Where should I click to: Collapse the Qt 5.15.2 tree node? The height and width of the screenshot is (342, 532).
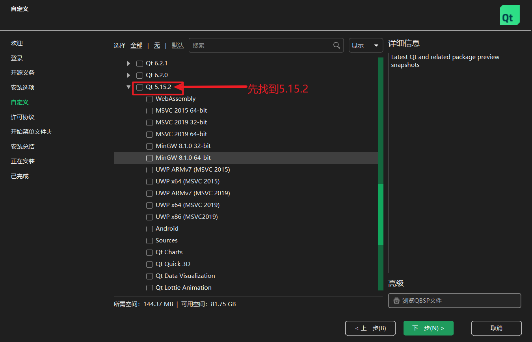pyautogui.click(x=128, y=87)
